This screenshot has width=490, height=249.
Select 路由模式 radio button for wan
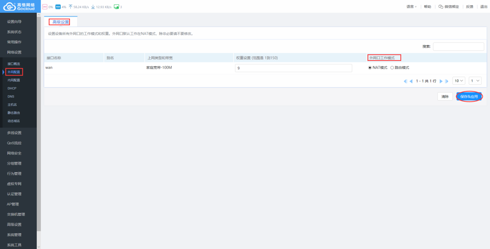coord(392,68)
